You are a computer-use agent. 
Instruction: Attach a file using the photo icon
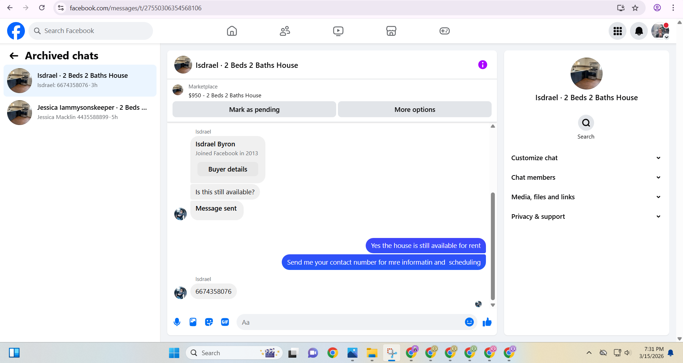pyautogui.click(x=193, y=322)
